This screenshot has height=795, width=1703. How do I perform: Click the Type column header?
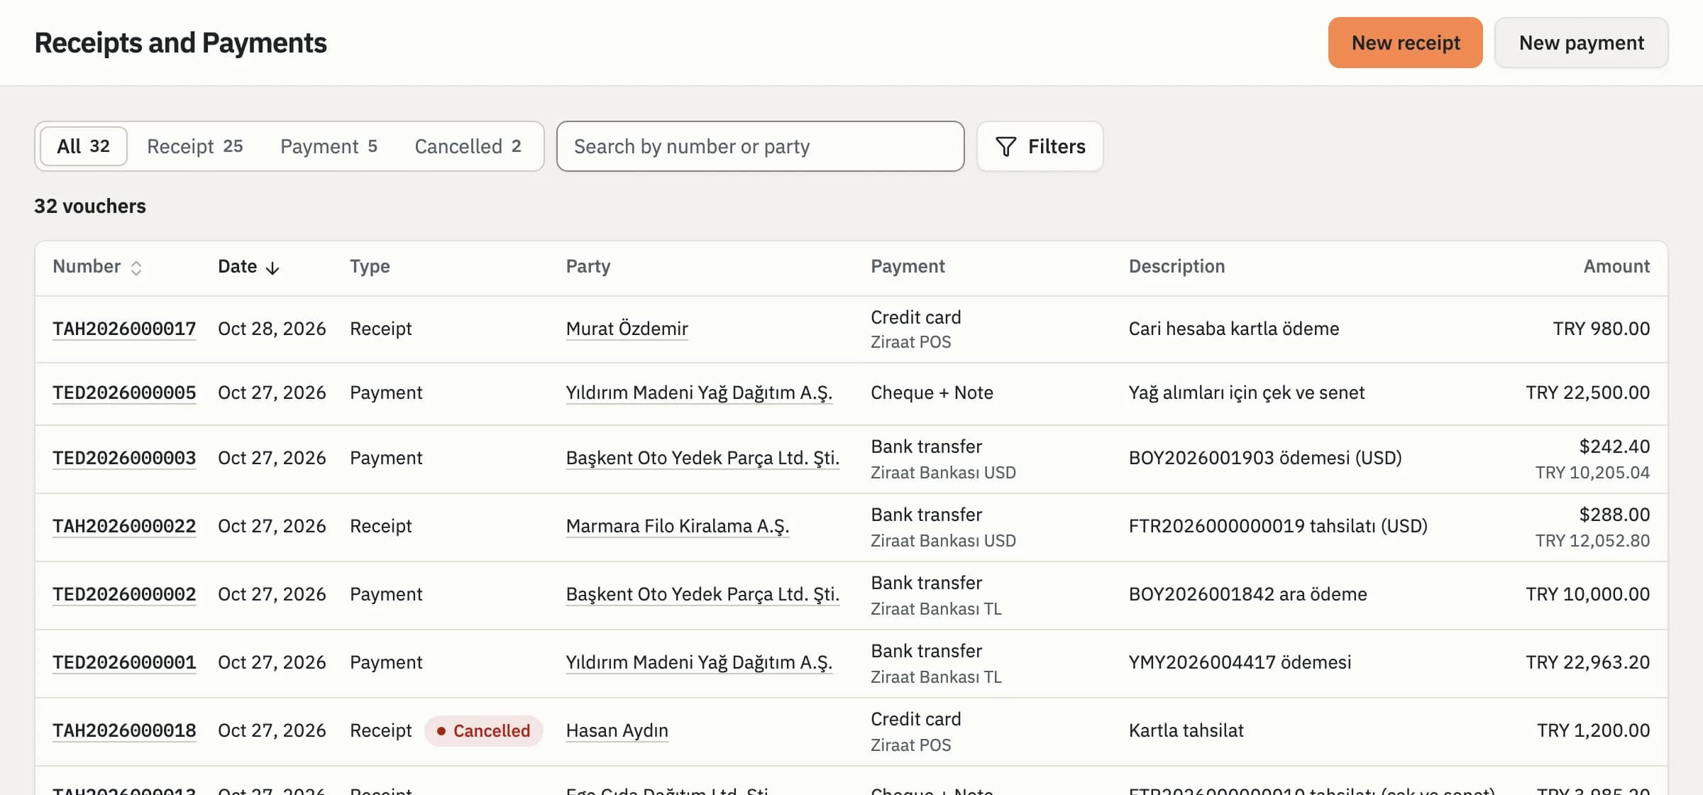coord(370,266)
